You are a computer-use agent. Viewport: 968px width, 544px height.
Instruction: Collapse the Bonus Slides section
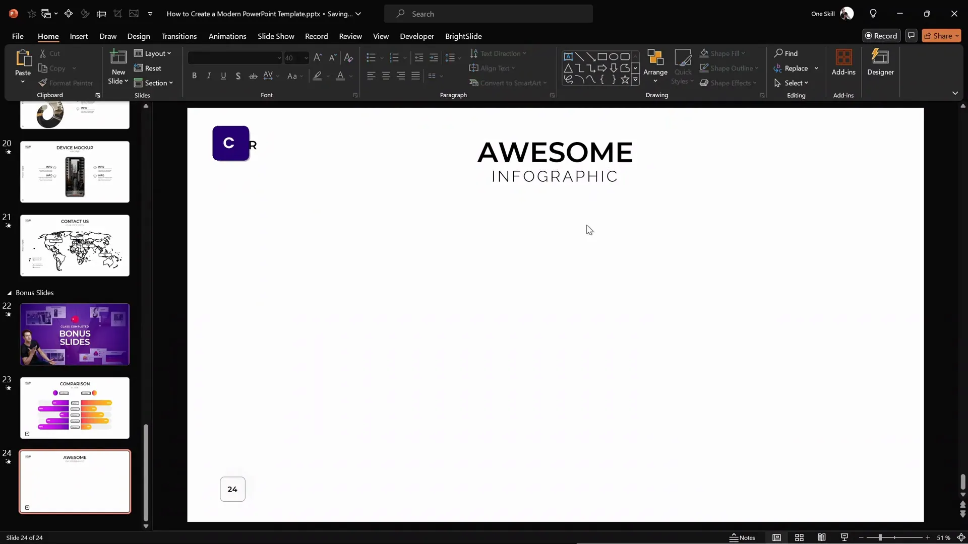9,293
